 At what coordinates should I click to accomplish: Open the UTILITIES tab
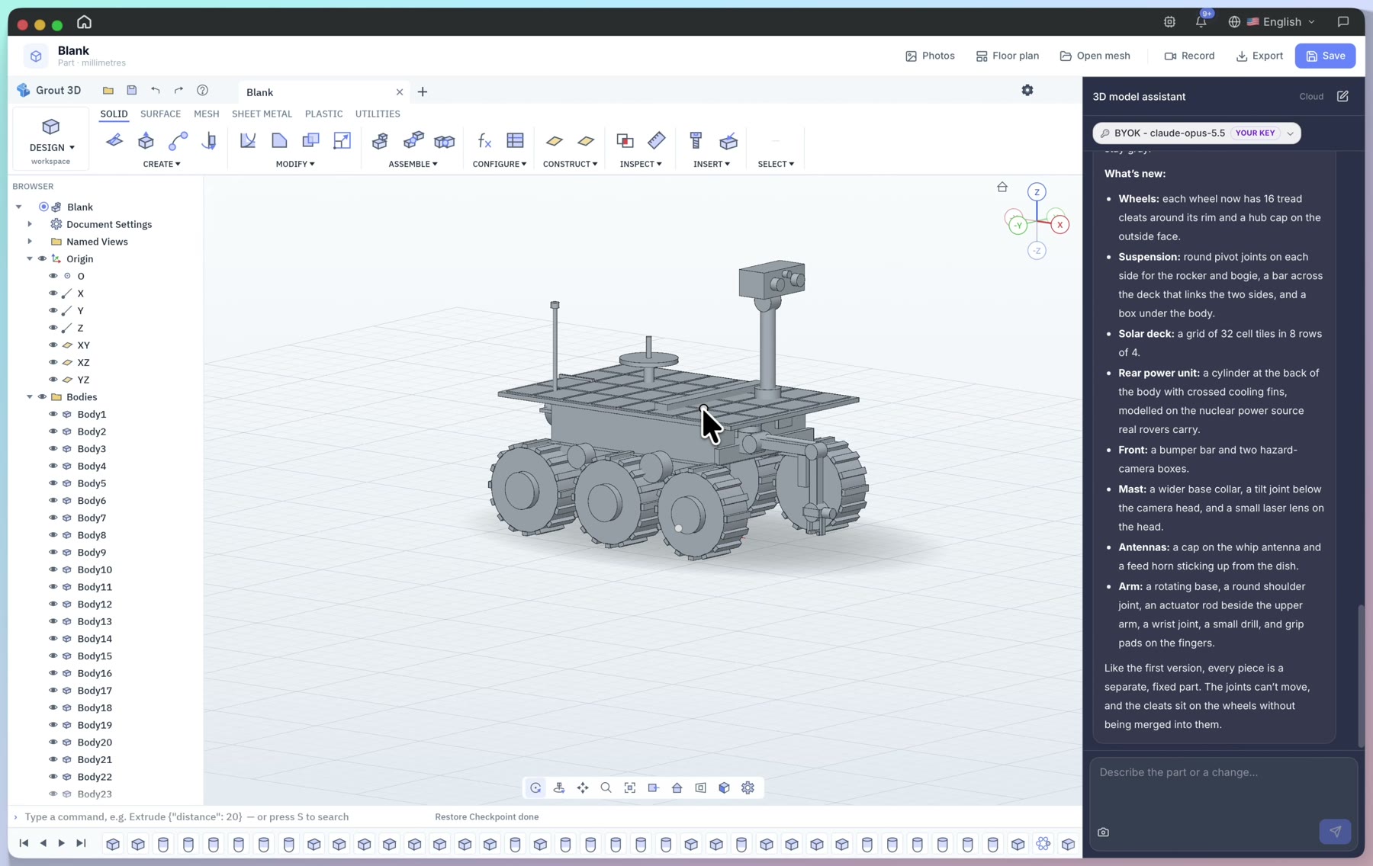coord(378,114)
